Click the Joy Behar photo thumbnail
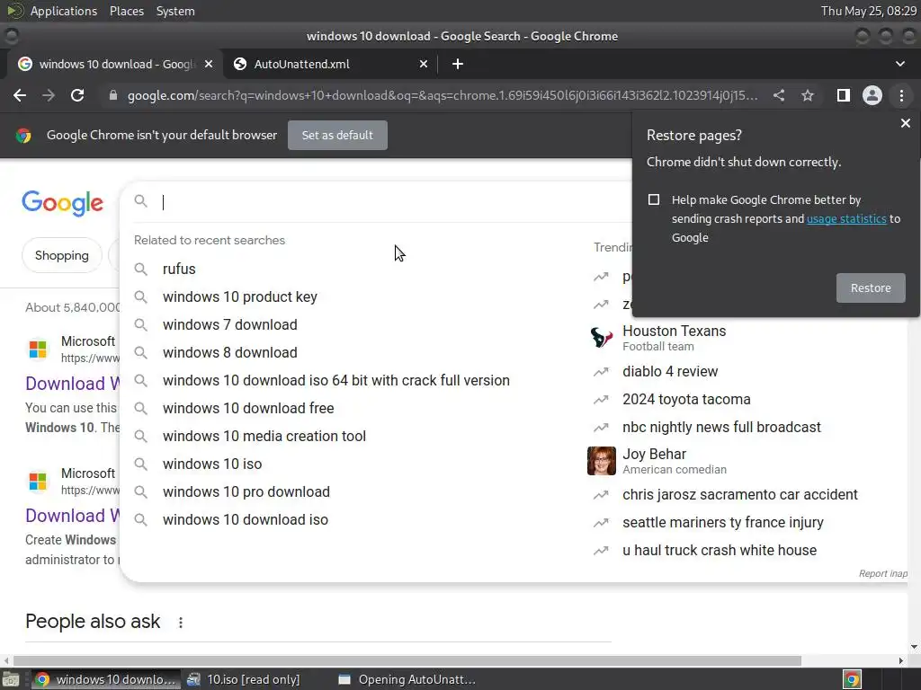The image size is (921, 690). 602,461
